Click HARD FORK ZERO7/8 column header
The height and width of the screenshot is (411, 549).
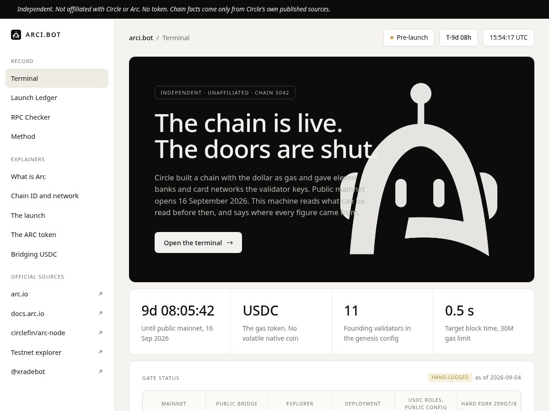489,404
